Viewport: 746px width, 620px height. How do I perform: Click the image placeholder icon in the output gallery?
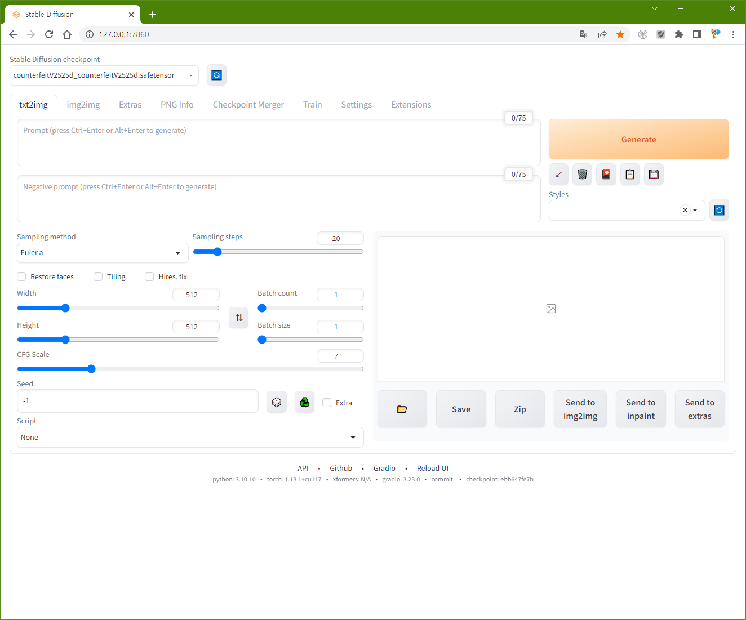pyautogui.click(x=551, y=309)
